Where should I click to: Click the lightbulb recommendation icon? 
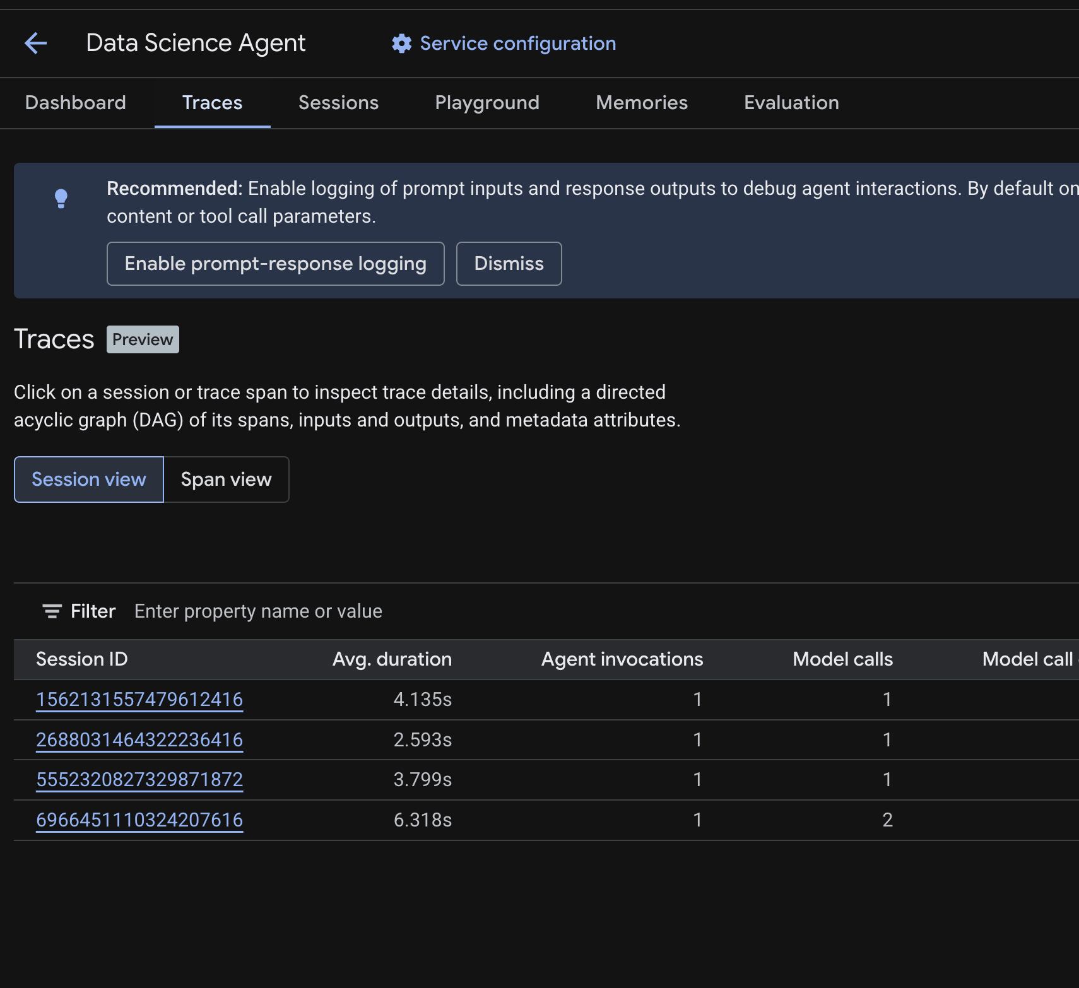61,199
